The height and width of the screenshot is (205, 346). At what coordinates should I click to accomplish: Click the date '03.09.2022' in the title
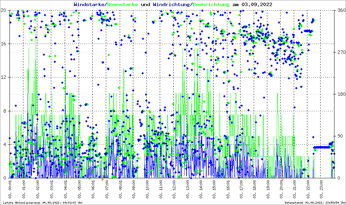[256, 4]
